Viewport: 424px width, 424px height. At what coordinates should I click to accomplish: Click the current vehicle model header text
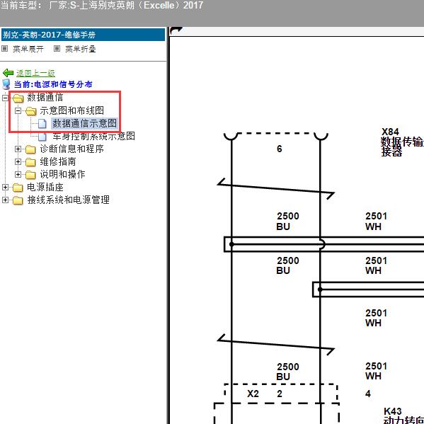click(102, 5)
